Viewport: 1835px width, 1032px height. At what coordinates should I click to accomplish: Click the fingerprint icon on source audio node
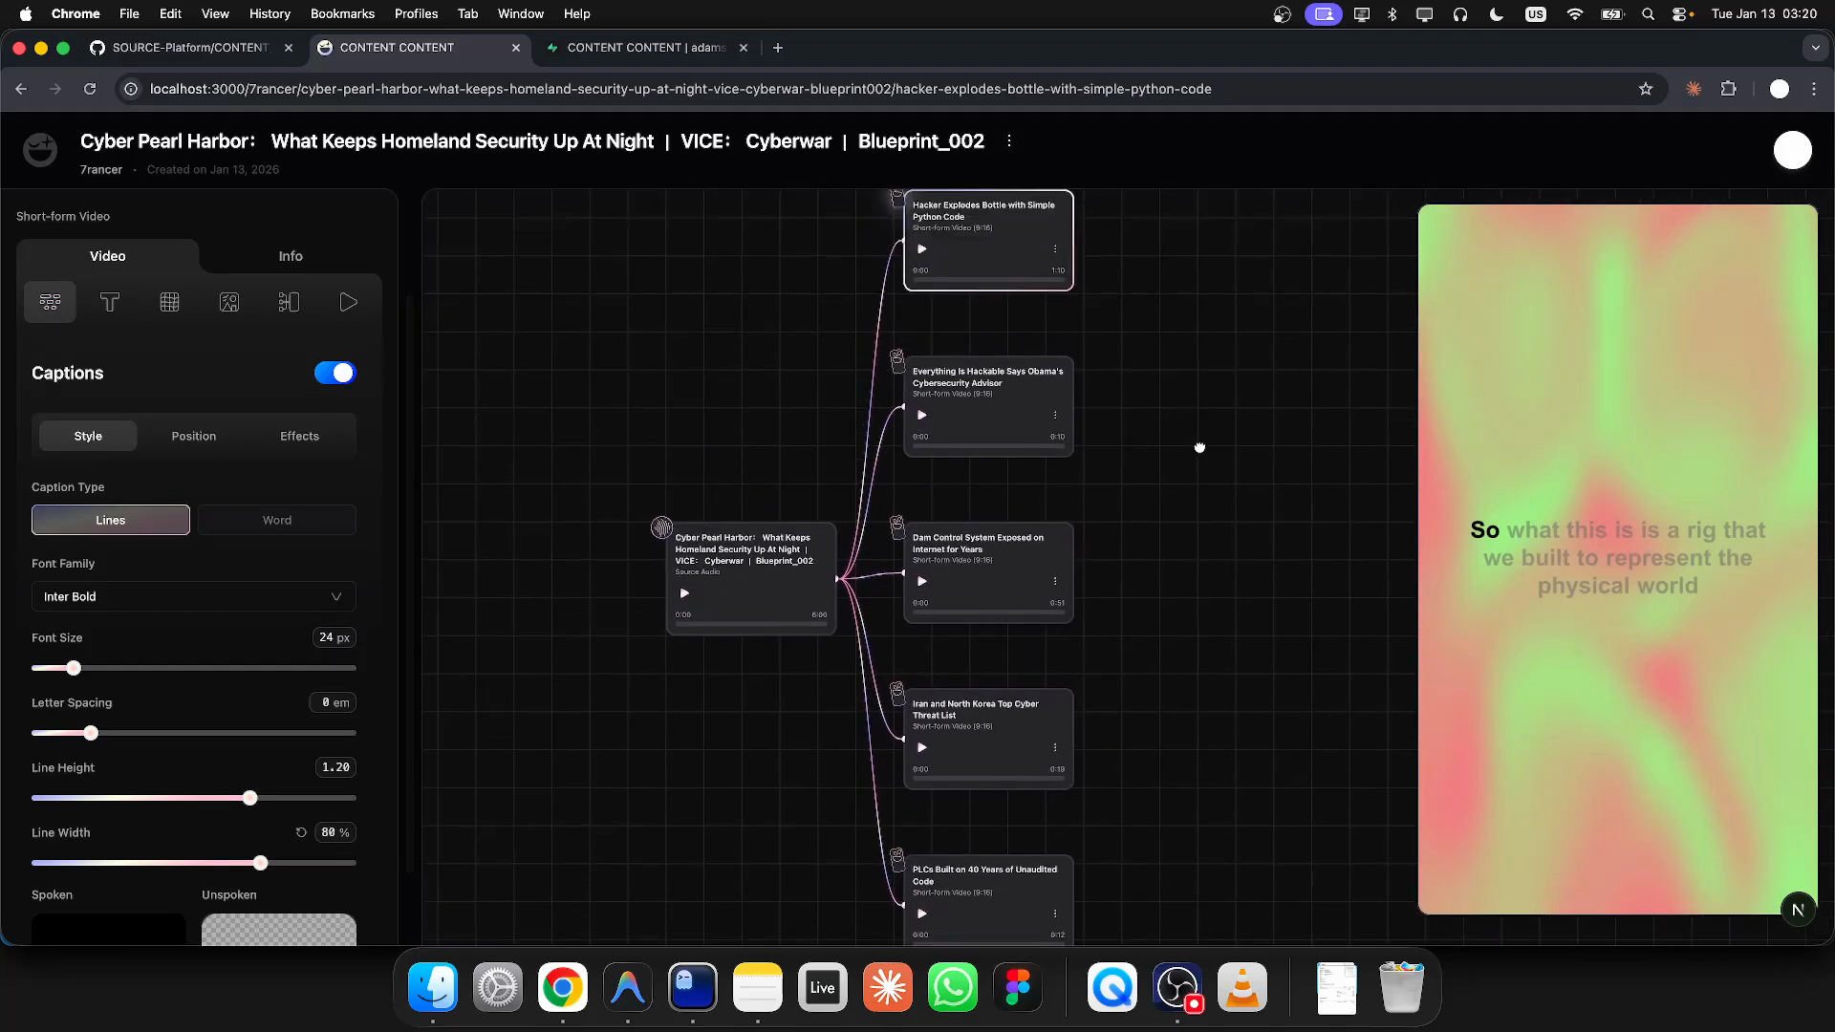coord(661,527)
